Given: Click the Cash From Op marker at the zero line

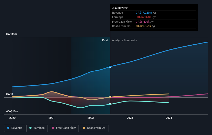Looking at the screenshot, I should [110, 97].
